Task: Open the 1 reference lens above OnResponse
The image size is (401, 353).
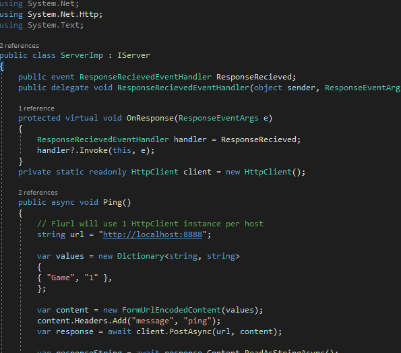Action: click(36, 108)
